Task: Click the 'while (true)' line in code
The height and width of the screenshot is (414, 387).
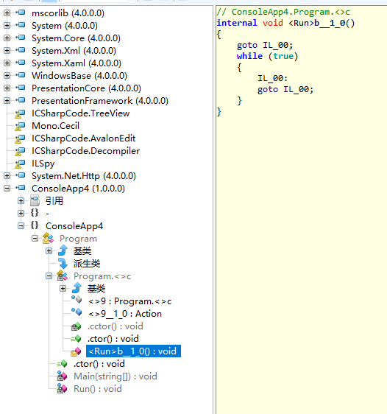Action: coord(267,56)
